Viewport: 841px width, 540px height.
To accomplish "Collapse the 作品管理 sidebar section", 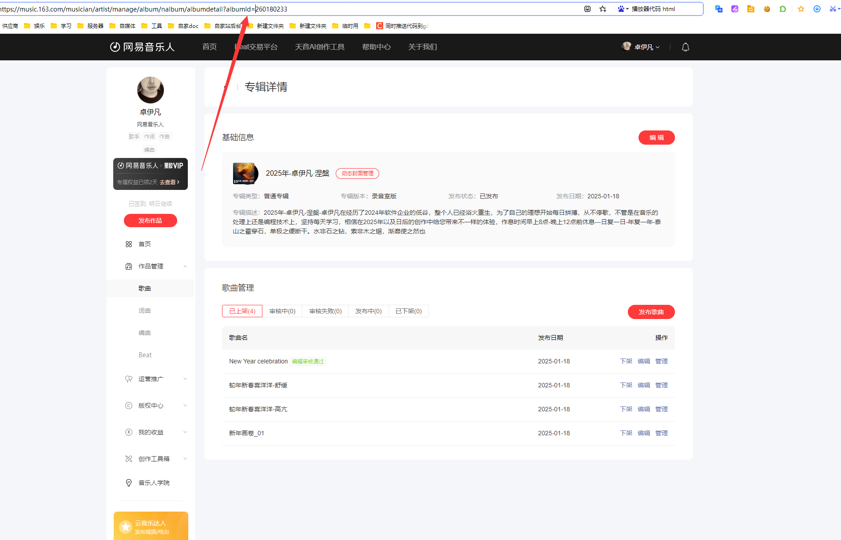I will 185,266.
